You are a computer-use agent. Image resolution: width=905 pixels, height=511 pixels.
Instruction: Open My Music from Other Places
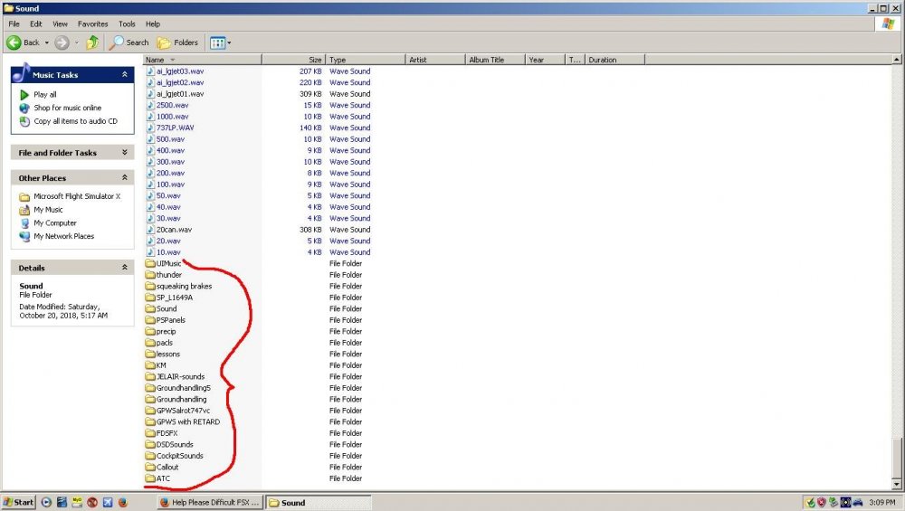[49, 209]
